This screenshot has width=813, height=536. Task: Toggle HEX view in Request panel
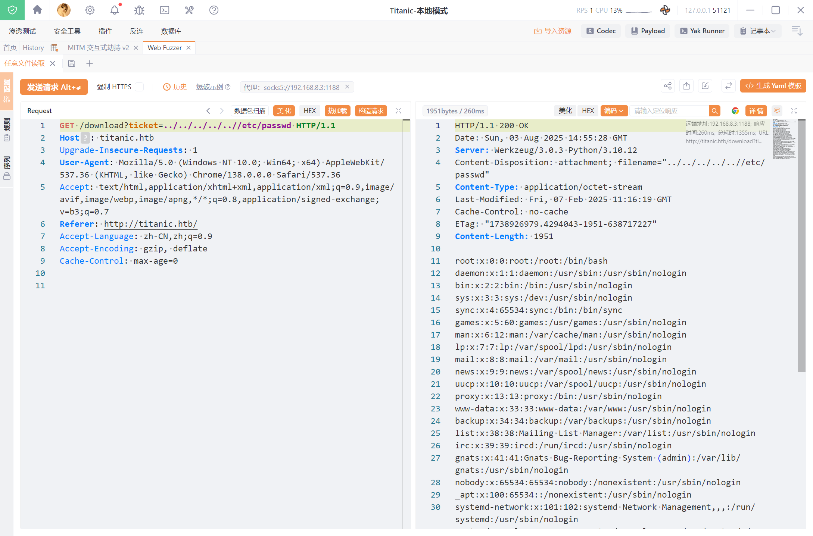[x=309, y=111]
